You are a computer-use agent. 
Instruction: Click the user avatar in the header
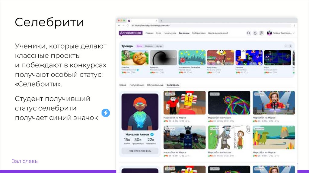[269, 33]
